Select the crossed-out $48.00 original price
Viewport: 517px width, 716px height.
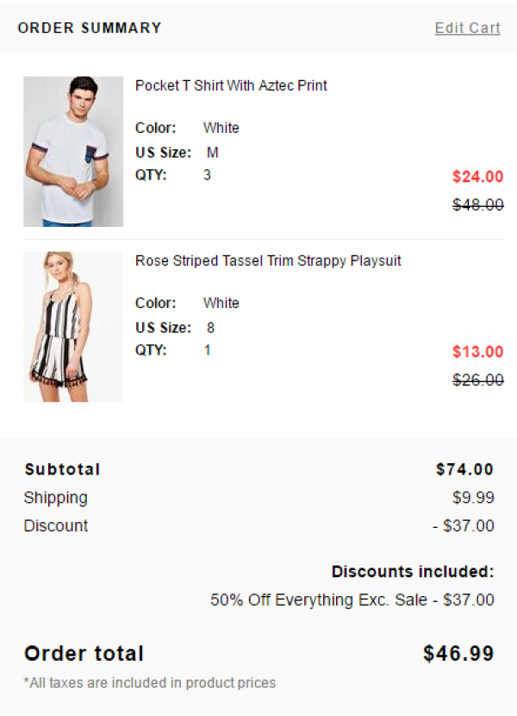pyautogui.click(x=477, y=204)
